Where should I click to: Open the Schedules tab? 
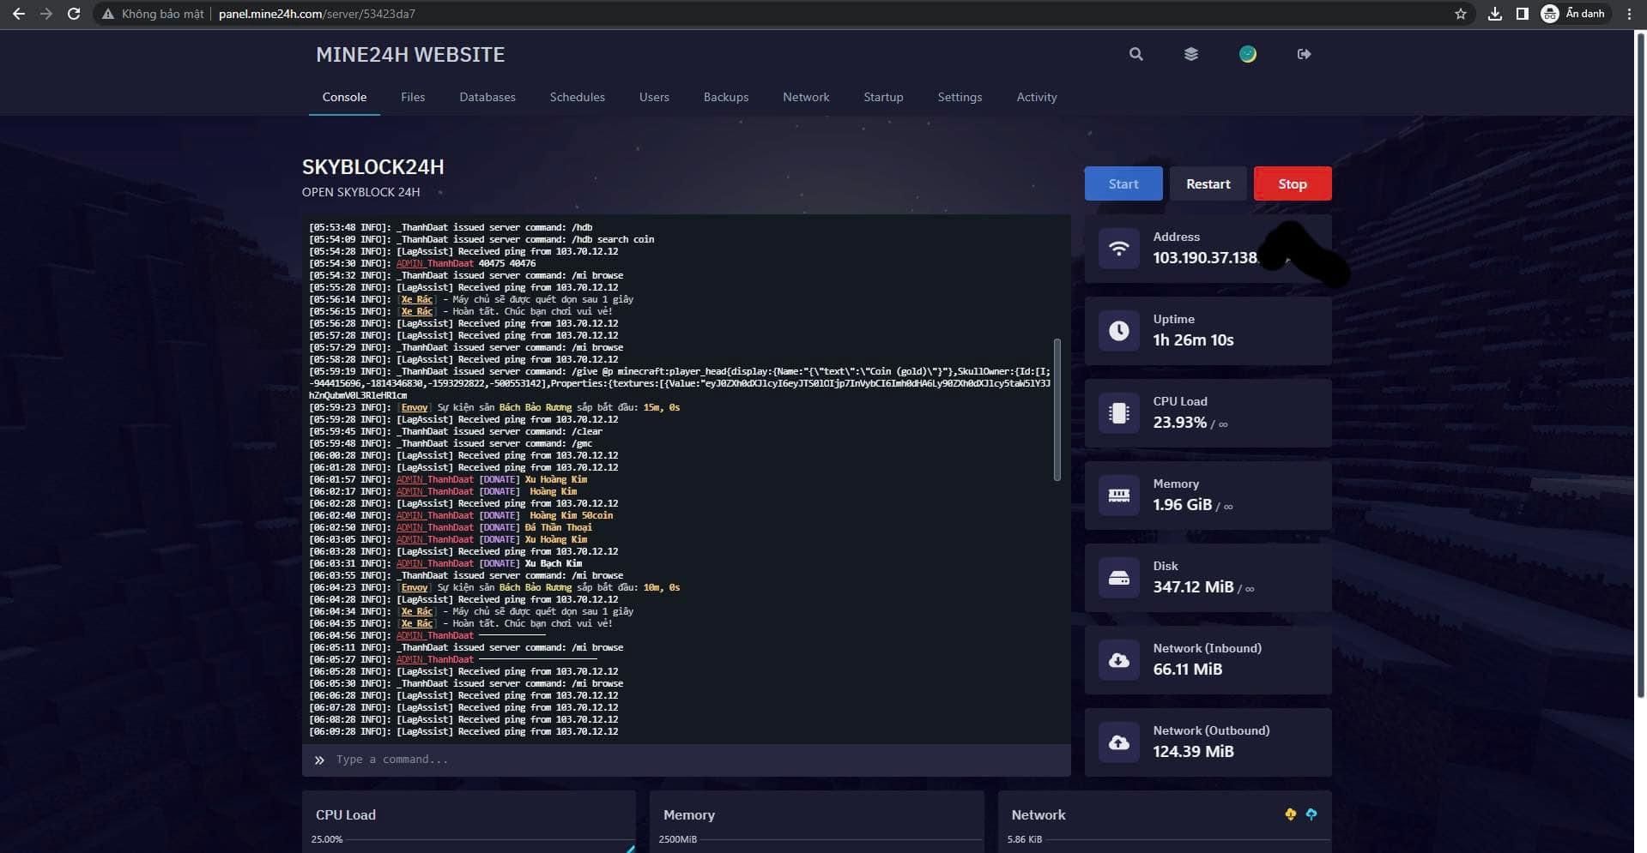pyautogui.click(x=578, y=97)
